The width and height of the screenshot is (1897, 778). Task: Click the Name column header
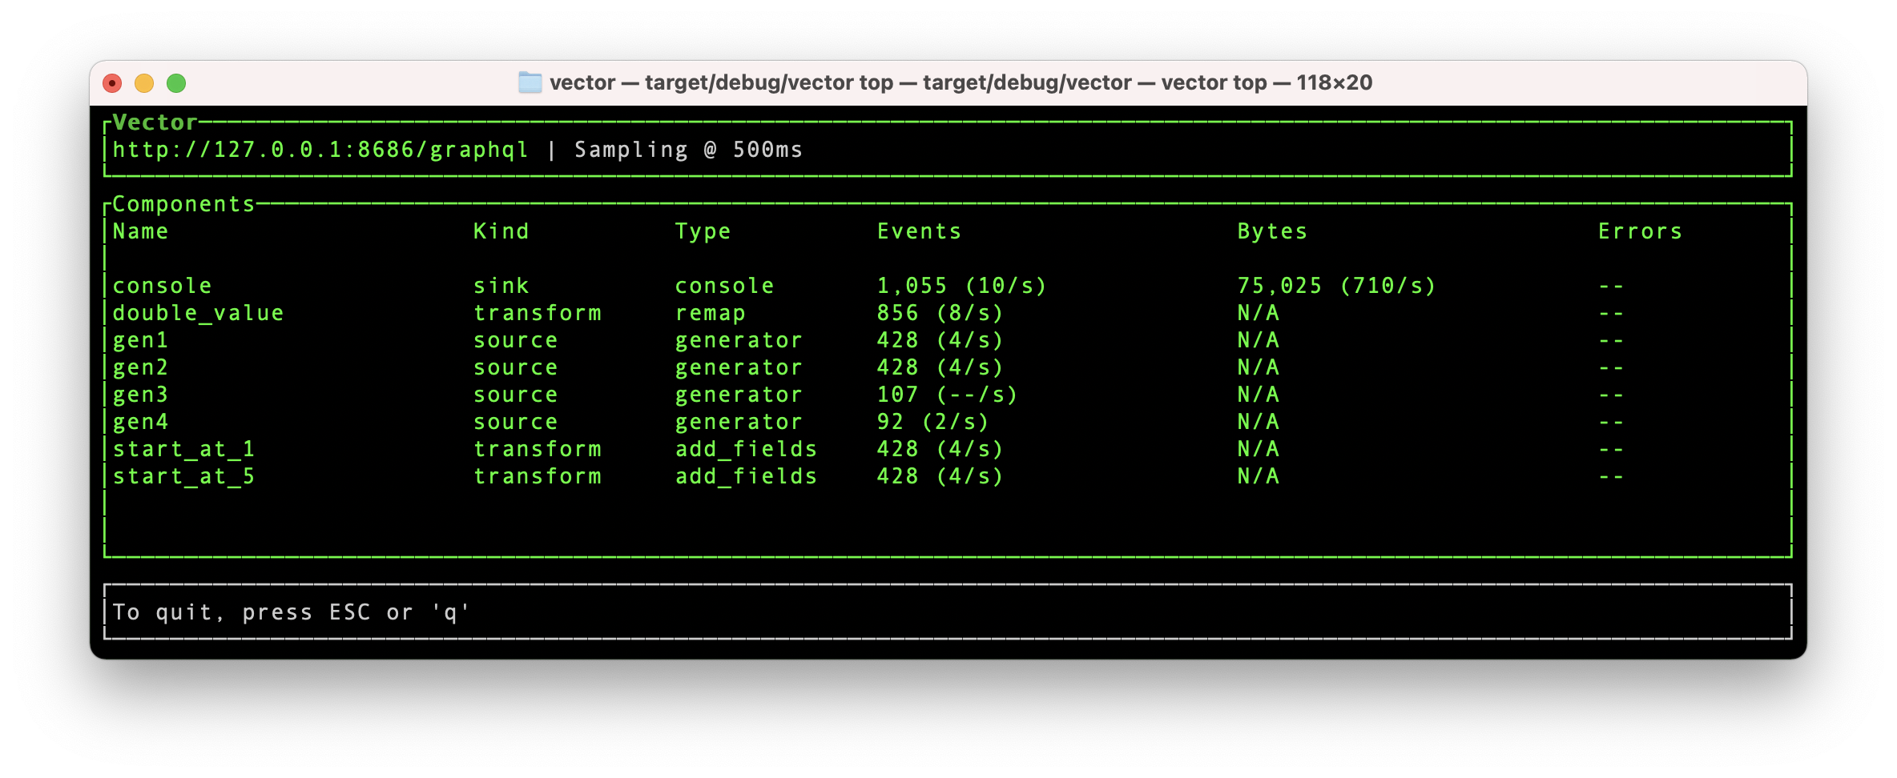141,231
